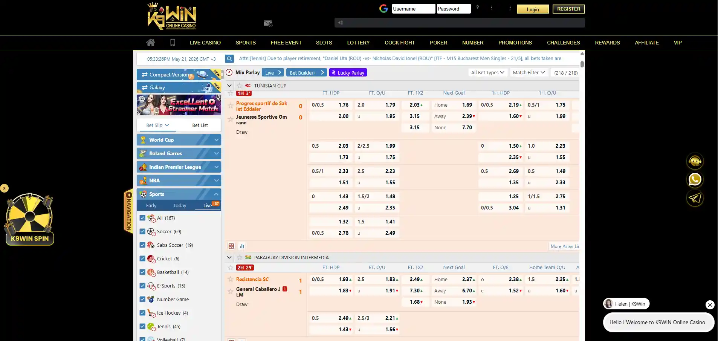Favorite Resistencia SC with star icon
Image resolution: width=718 pixels, height=341 pixels.
coord(231,279)
